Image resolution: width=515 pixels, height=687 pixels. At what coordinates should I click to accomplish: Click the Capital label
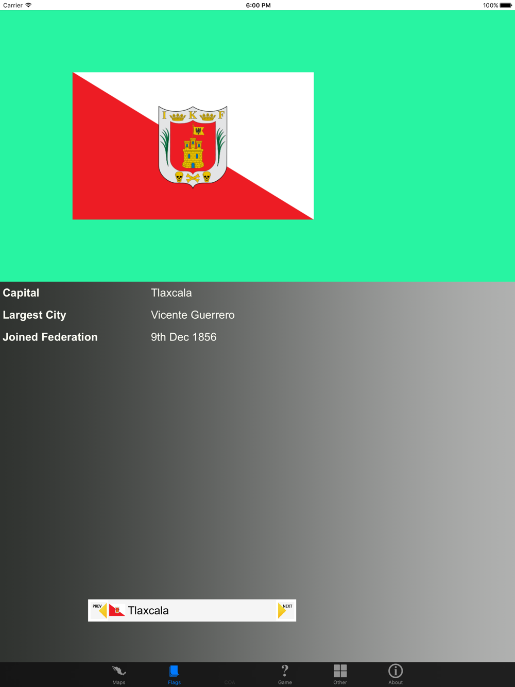tap(21, 293)
